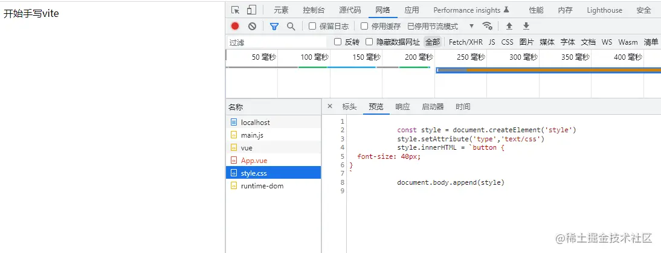Screen dimensions: 661x253
Task: Open the 已停用节流模式 throttling dropdown
Action: point(440,26)
